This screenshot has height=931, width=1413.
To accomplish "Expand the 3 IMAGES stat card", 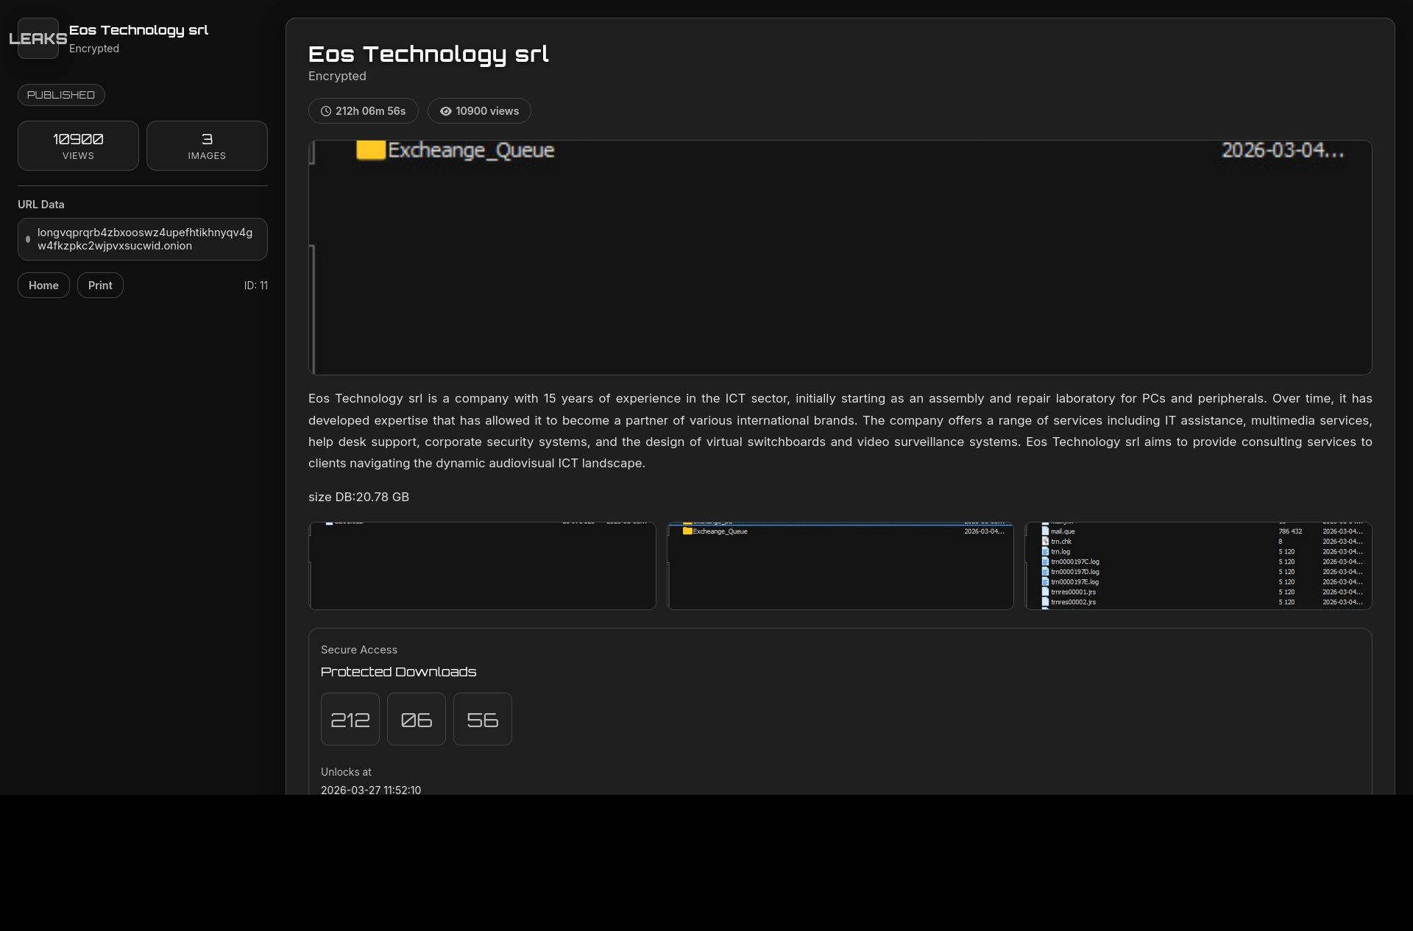I will click(x=207, y=145).
